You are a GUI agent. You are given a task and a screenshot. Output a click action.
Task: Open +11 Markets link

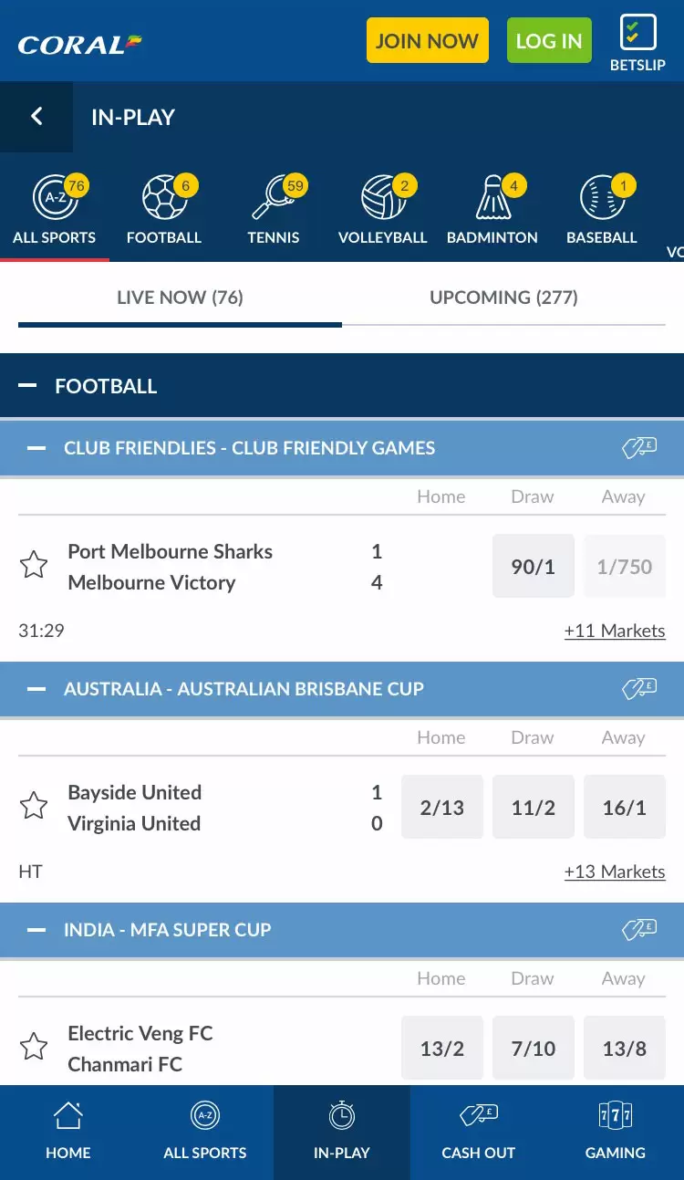click(x=615, y=631)
